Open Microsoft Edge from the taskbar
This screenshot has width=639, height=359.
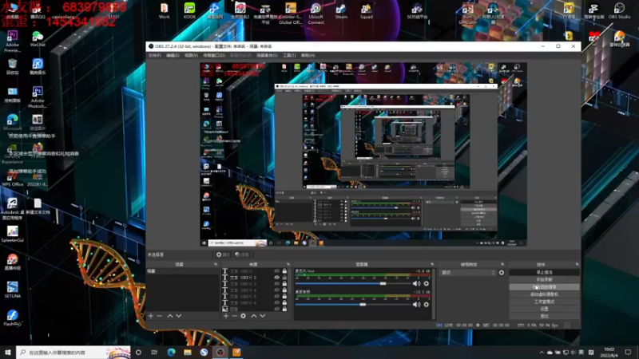point(171,352)
